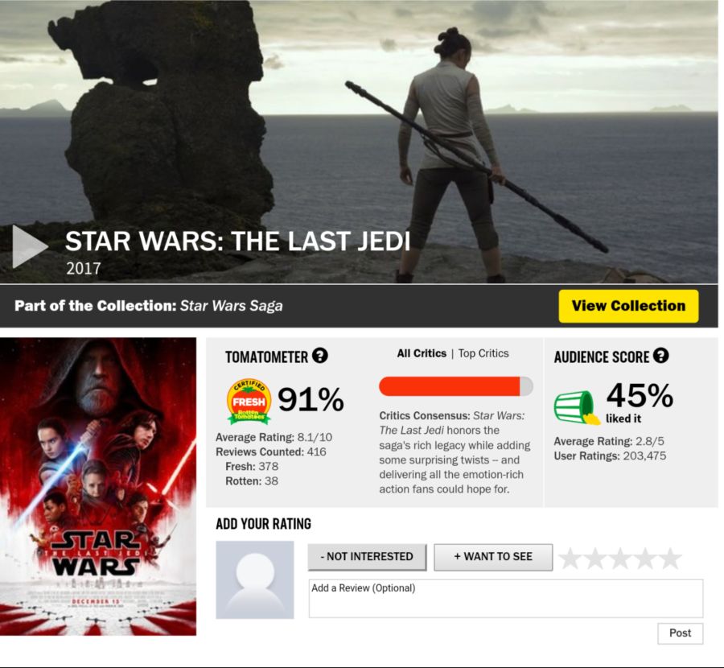This screenshot has height=668, width=724.
Task: Play the Last Jedi trailer
Action: [x=29, y=246]
